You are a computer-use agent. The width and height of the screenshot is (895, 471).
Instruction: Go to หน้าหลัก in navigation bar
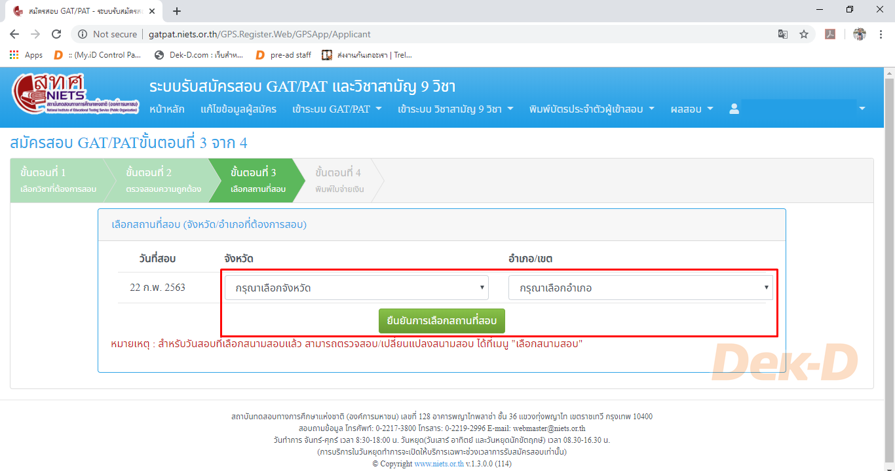pyautogui.click(x=166, y=109)
